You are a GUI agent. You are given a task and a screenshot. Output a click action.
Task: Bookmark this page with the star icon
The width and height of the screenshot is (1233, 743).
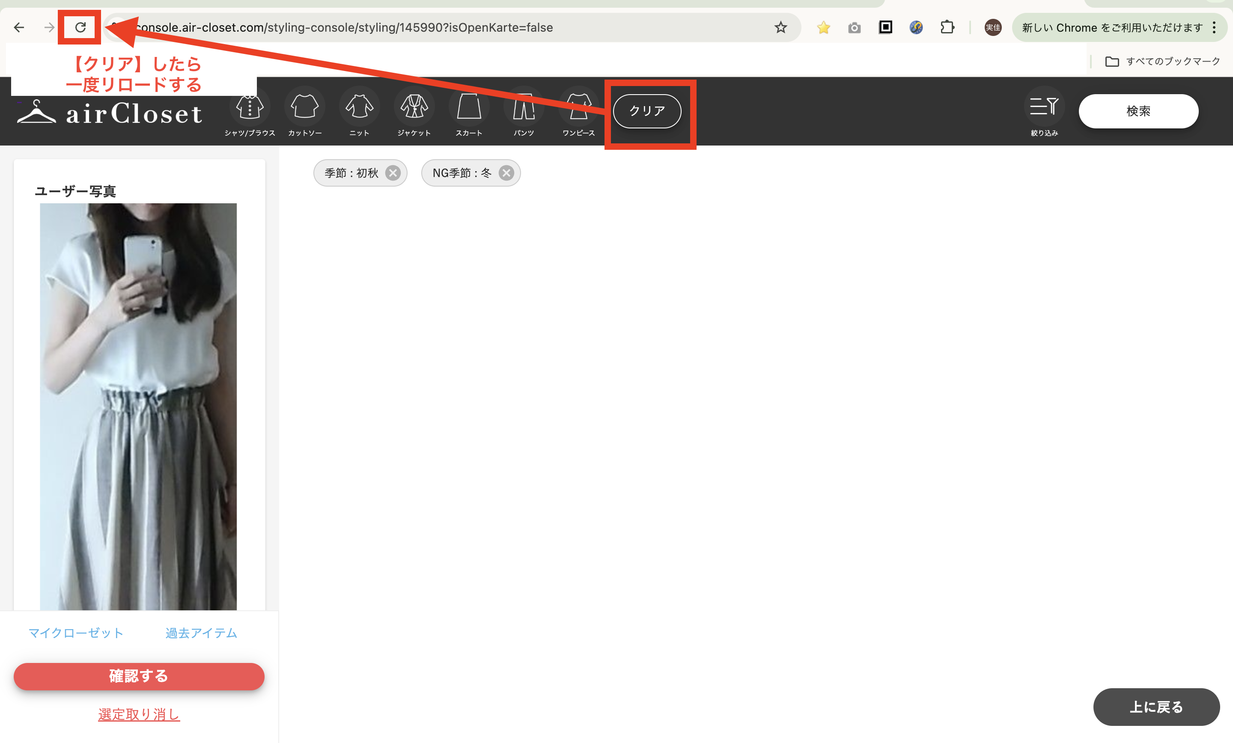click(x=780, y=27)
